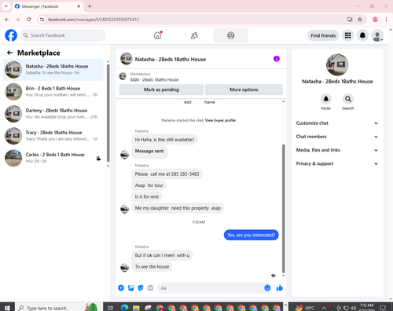The height and width of the screenshot is (311, 393).
Task: Expand Privacy & support section
Action: [x=337, y=163]
